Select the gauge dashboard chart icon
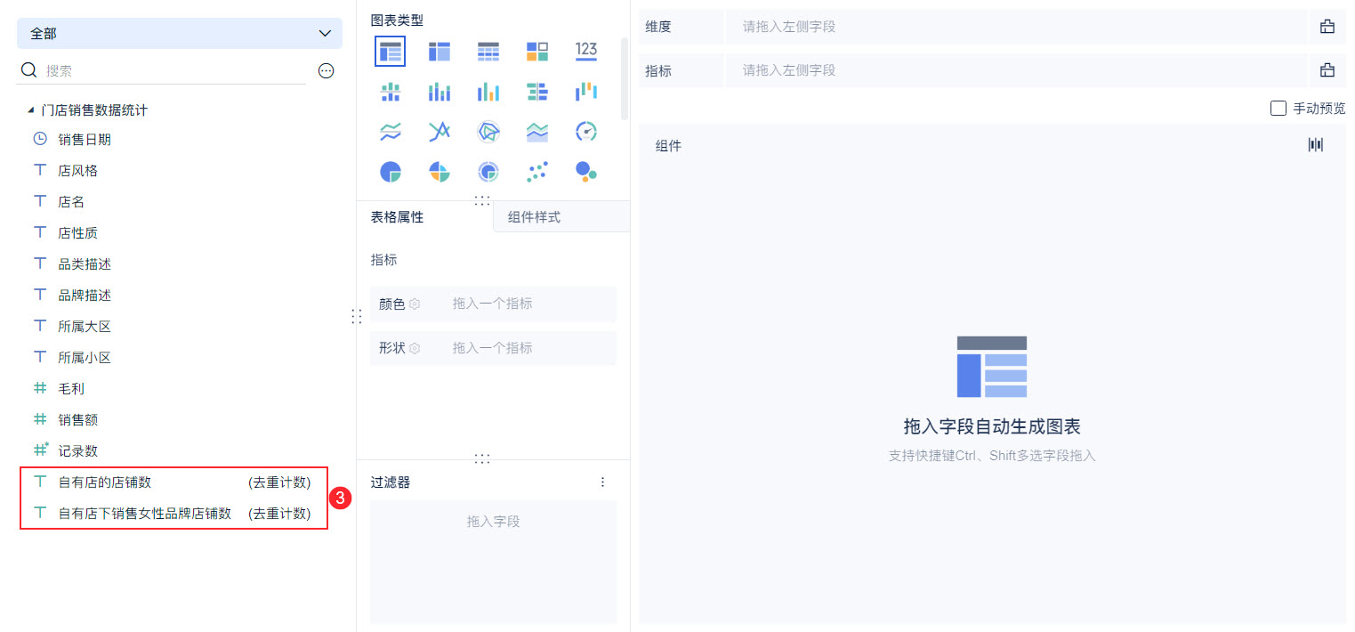The image size is (1355, 632). click(x=586, y=132)
